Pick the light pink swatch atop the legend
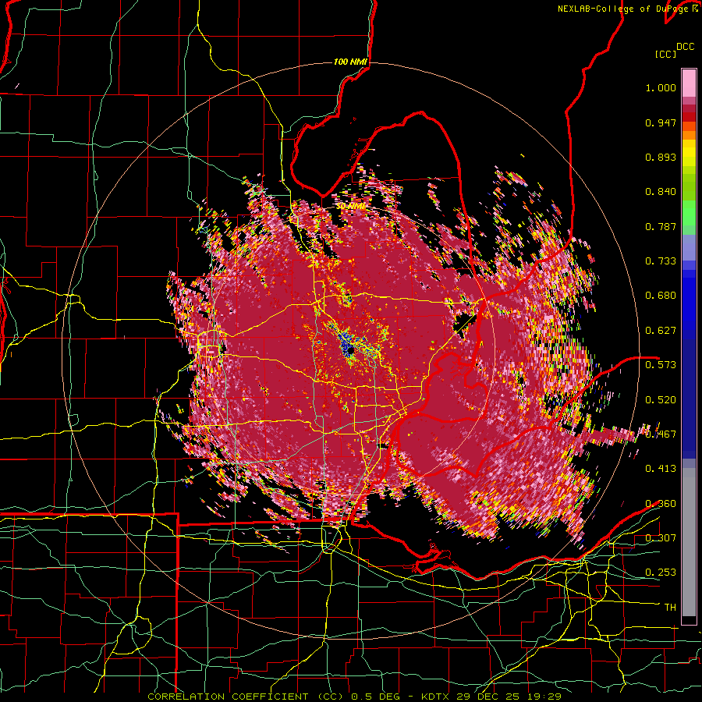Image resolution: width=702 pixels, height=702 pixels. tap(689, 83)
